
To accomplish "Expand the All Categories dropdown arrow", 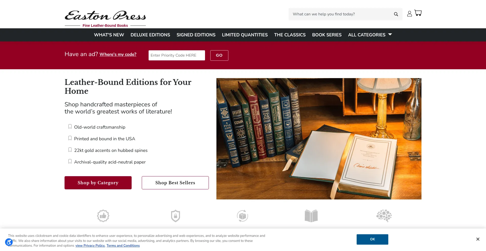I will click(390, 34).
